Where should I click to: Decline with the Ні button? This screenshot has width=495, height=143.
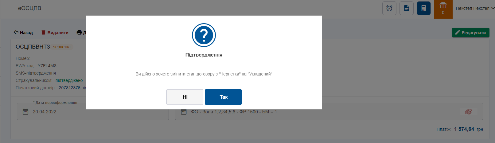pos(185,97)
